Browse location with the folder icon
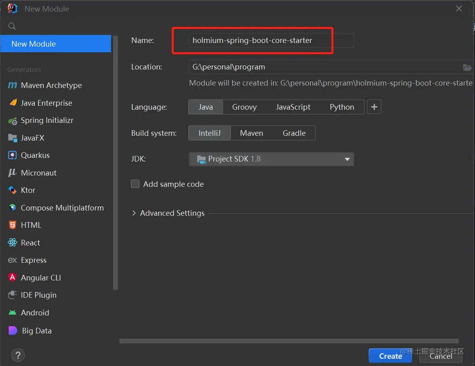Image resolution: width=475 pixels, height=366 pixels. click(467, 67)
